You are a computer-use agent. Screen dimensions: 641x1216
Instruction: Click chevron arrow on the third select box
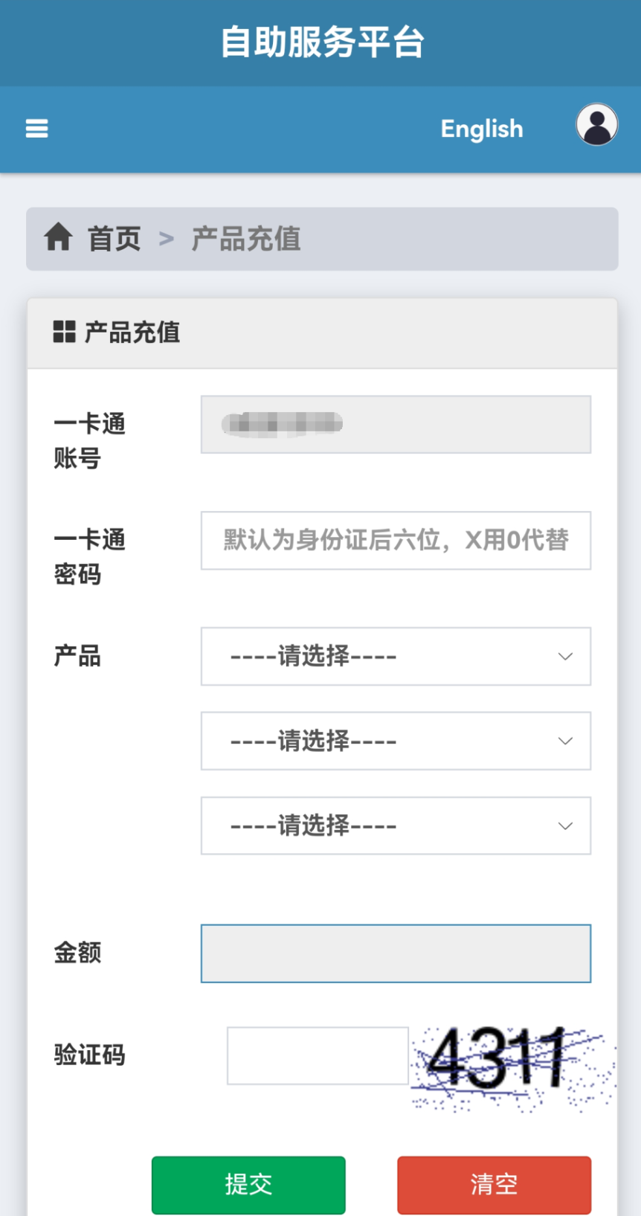565,826
